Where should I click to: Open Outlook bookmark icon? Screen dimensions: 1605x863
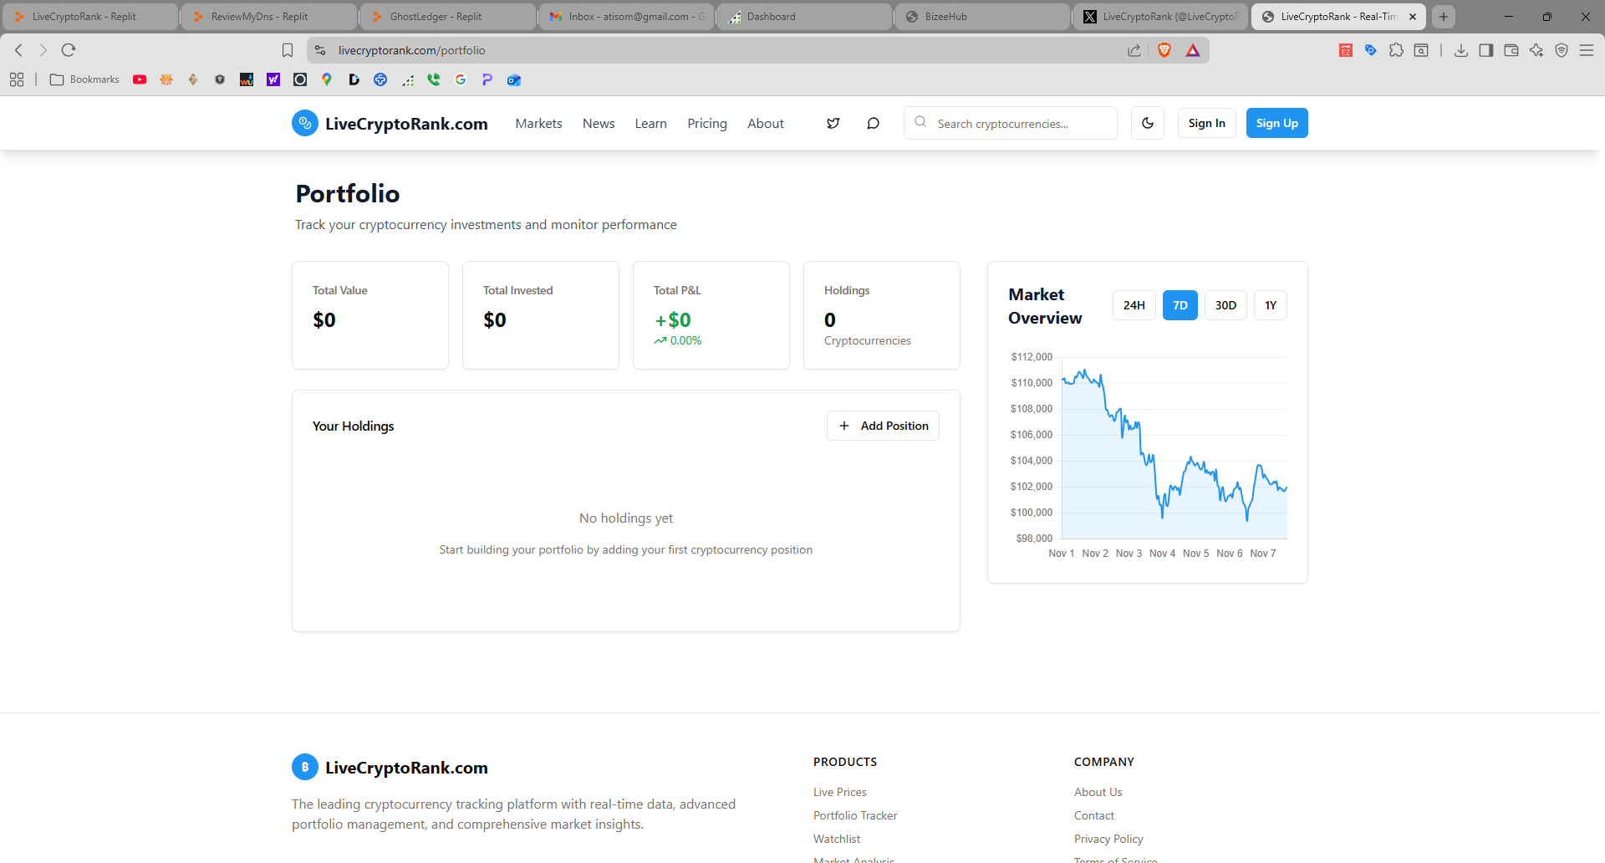pos(513,79)
